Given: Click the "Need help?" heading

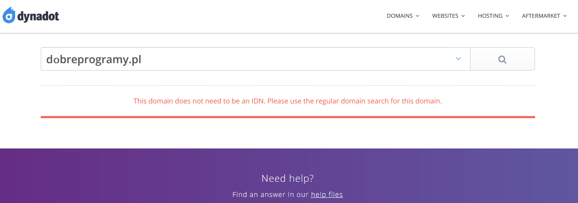Looking at the screenshot, I should click(x=287, y=178).
